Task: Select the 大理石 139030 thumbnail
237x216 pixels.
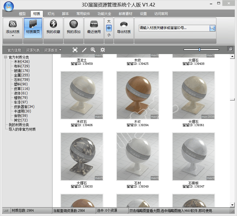Action: 82,157
